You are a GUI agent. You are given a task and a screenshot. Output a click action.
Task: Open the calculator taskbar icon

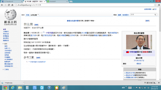coord(27,88)
